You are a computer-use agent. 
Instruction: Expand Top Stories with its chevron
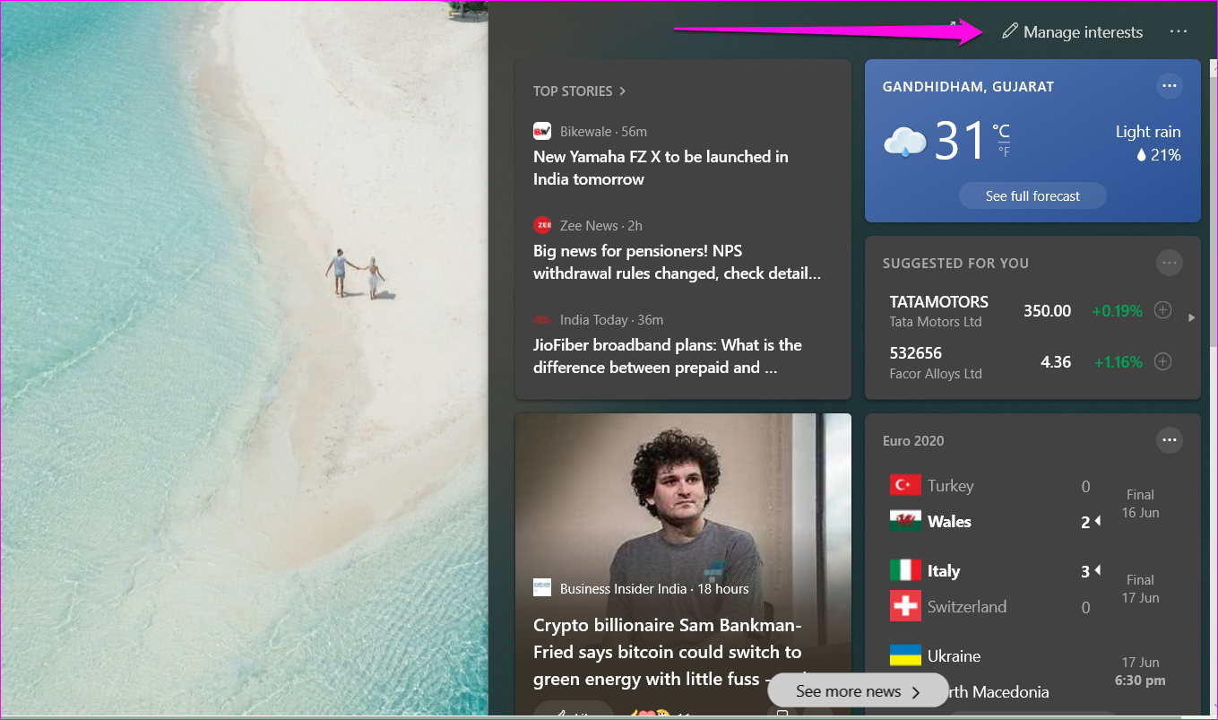(621, 91)
